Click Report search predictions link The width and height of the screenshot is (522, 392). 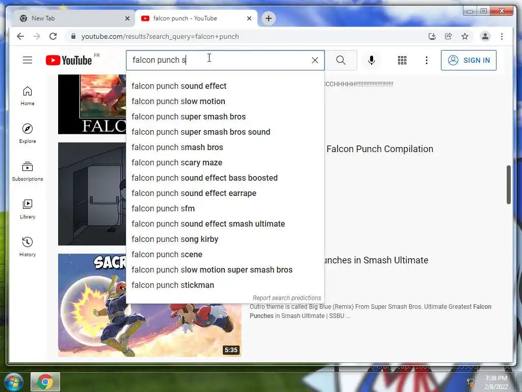(x=286, y=298)
